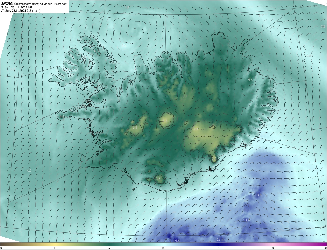Click the 14.6 precipitable water value label
327x250 pixels.
pyautogui.click(x=176, y=241)
